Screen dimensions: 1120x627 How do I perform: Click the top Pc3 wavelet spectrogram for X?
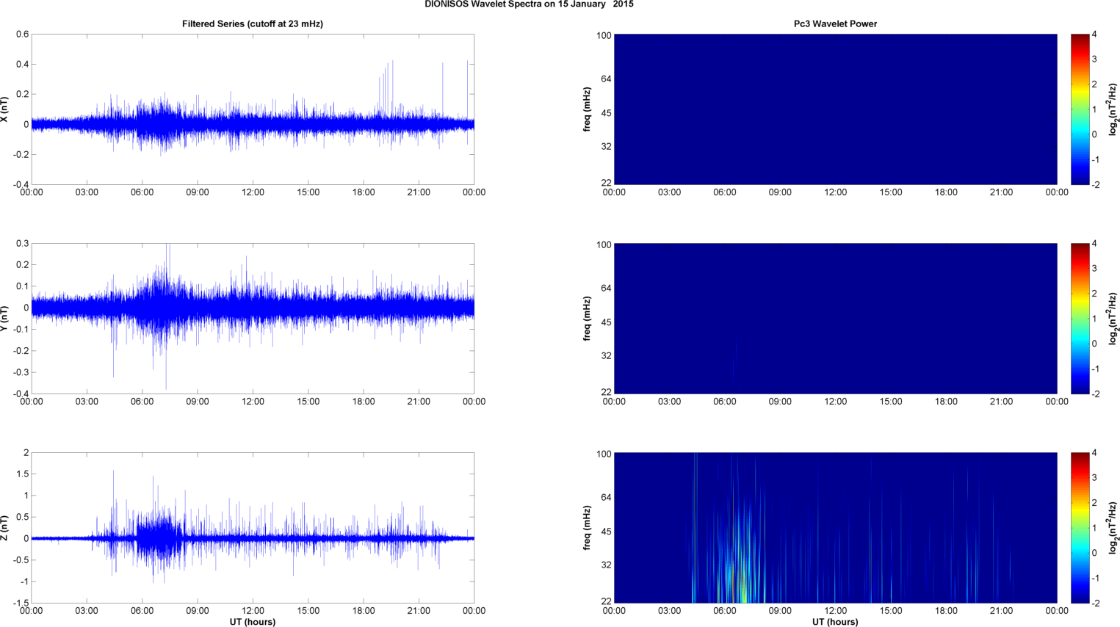pos(835,109)
